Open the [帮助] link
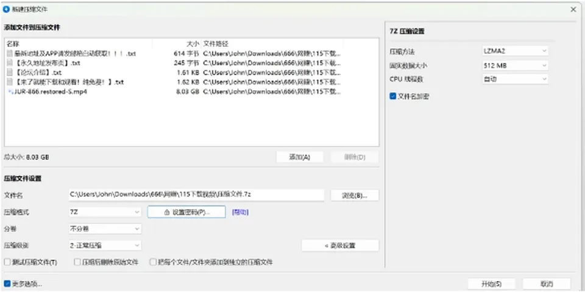 pyautogui.click(x=240, y=212)
